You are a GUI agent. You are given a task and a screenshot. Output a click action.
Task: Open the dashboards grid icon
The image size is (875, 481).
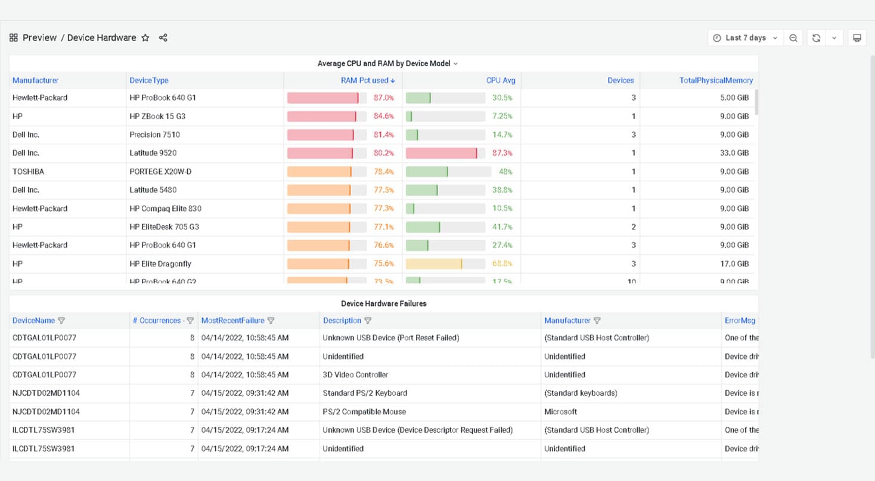[x=14, y=38]
